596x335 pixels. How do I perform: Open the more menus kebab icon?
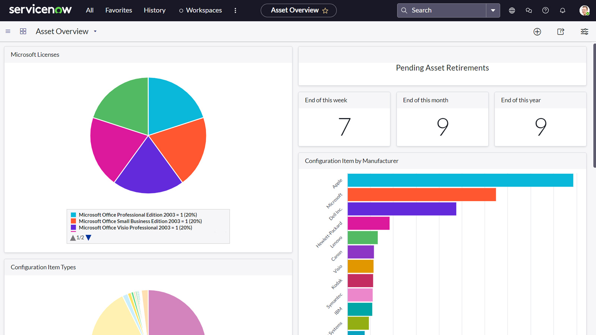[x=235, y=10]
